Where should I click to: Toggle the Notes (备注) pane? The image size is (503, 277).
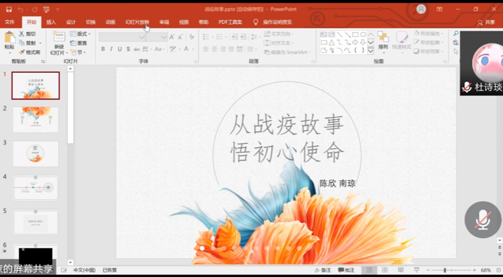[x=323, y=270]
